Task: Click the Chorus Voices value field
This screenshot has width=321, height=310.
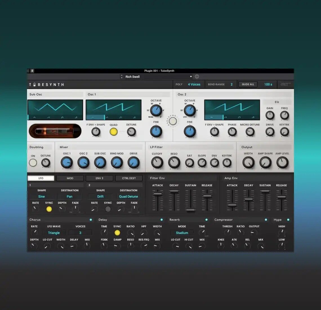Action: click(x=80, y=233)
